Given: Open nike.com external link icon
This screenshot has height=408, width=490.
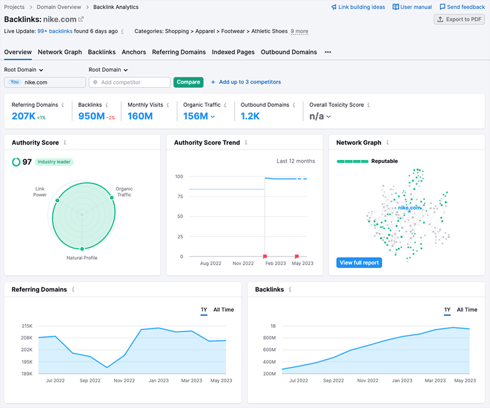Looking at the screenshot, I should pos(81,20).
